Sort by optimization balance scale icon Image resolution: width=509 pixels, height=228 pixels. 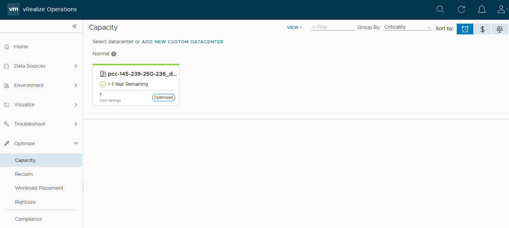click(x=499, y=29)
